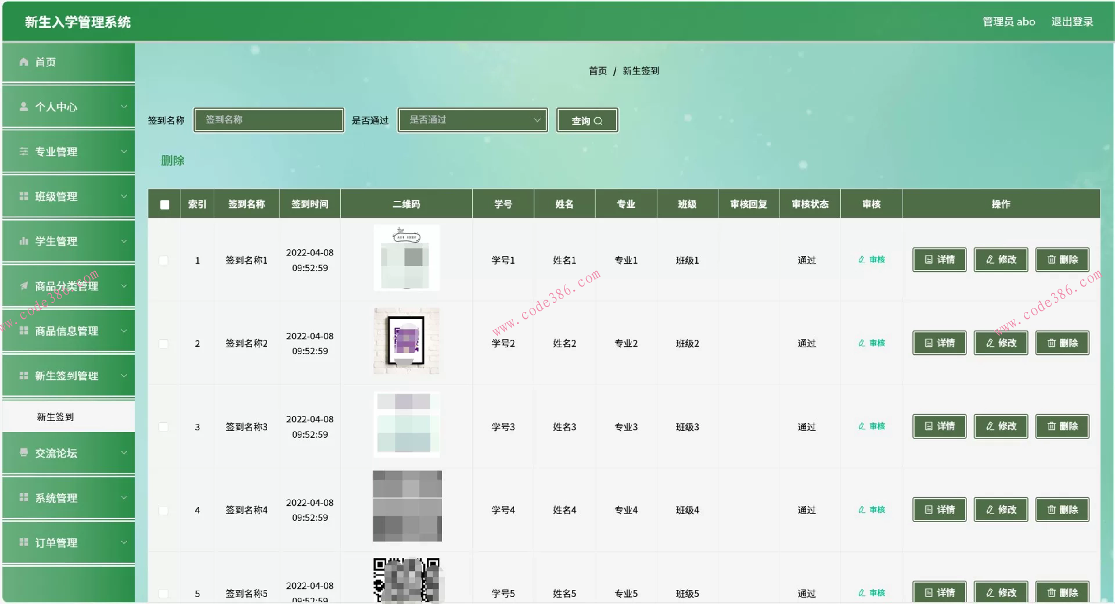
Task: Check the select-all checkbox in table header
Action: (164, 204)
